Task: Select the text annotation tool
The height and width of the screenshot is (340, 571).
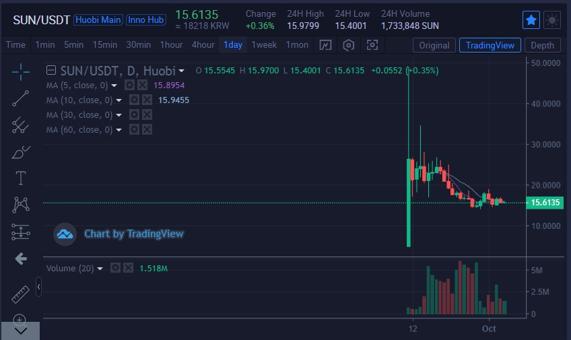Action: (21, 178)
